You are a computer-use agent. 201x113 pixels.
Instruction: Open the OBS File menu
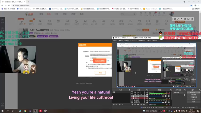[x=115, y=40]
